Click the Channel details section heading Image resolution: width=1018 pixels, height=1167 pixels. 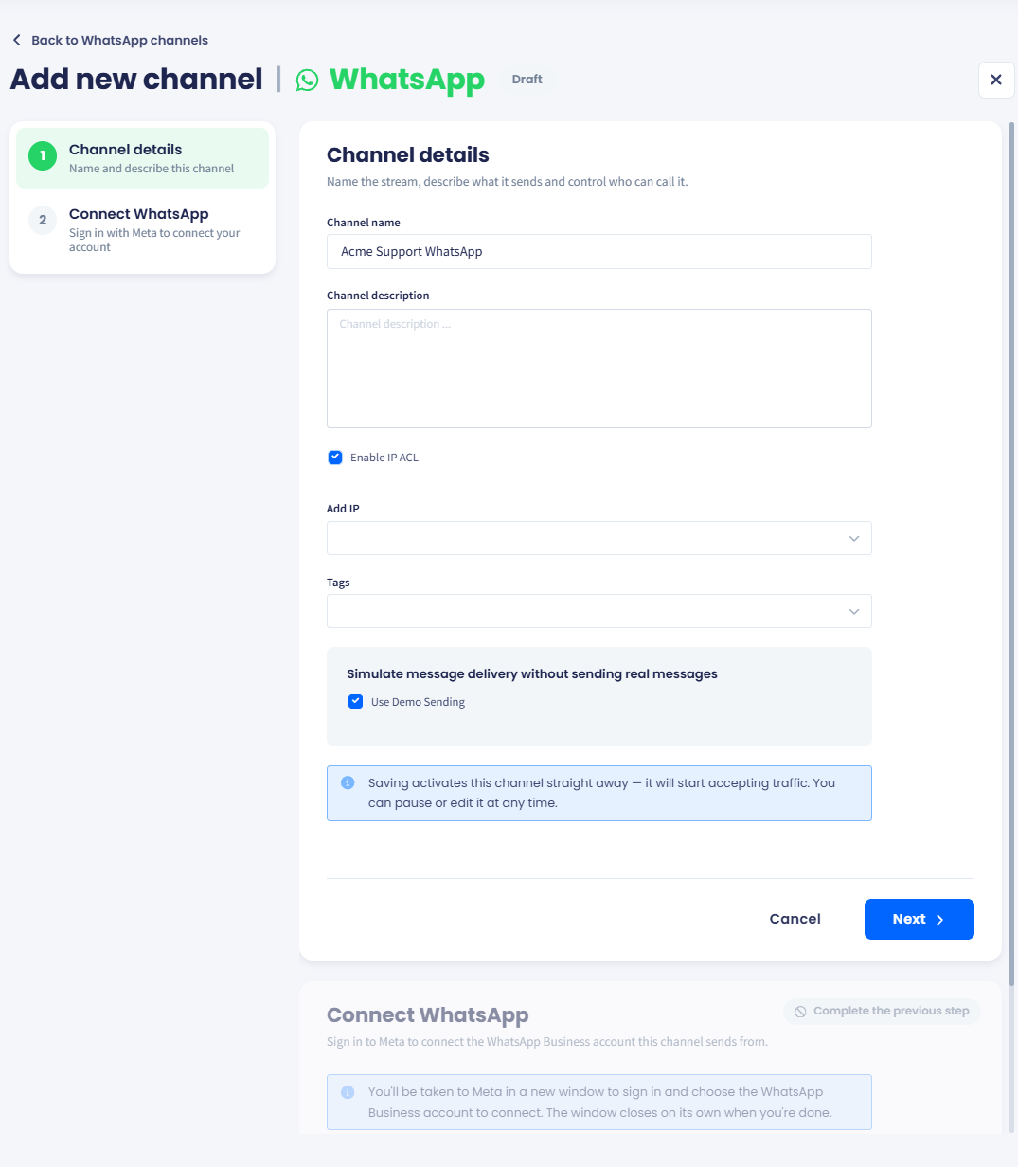click(408, 155)
